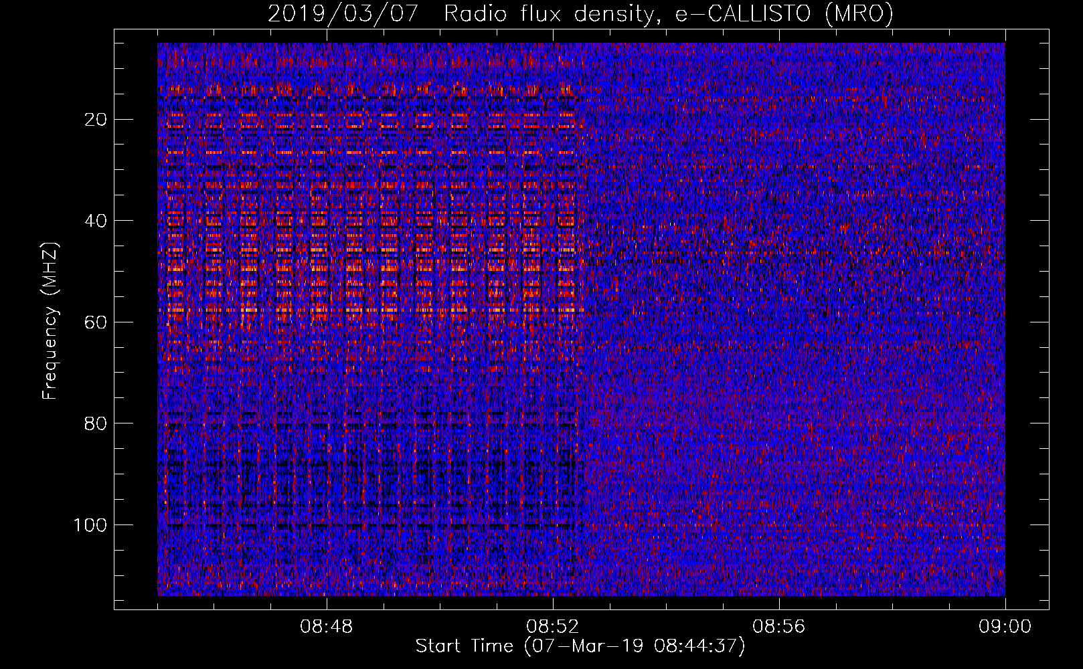
Task: Click the "Start Time (07-Mar-19 08:44:37)" label
Action: click(x=580, y=646)
